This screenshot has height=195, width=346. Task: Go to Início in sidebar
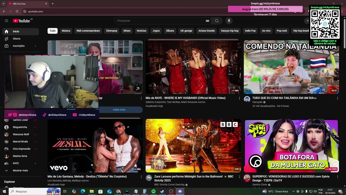pos(21,31)
